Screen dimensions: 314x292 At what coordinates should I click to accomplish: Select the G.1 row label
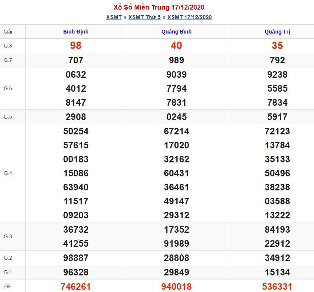coord(8,272)
